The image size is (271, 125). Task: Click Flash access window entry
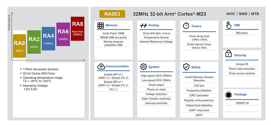[242, 73]
